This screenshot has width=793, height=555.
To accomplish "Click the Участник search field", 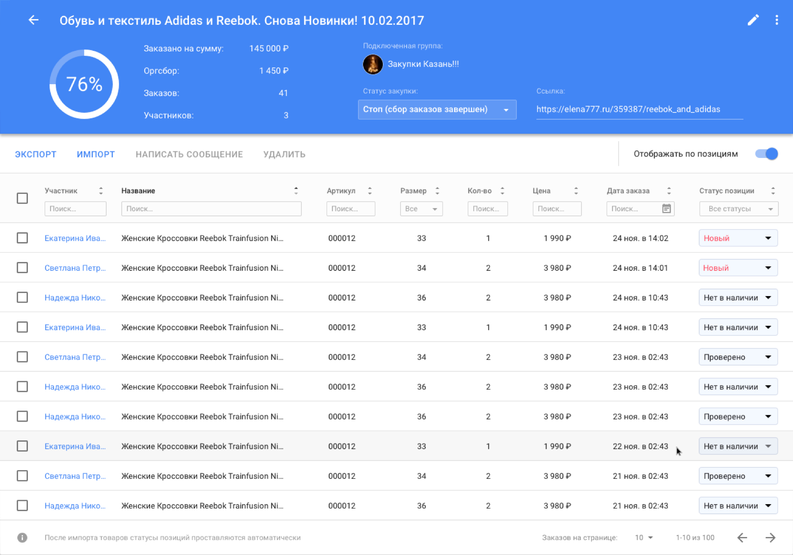I will coord(75,208).
